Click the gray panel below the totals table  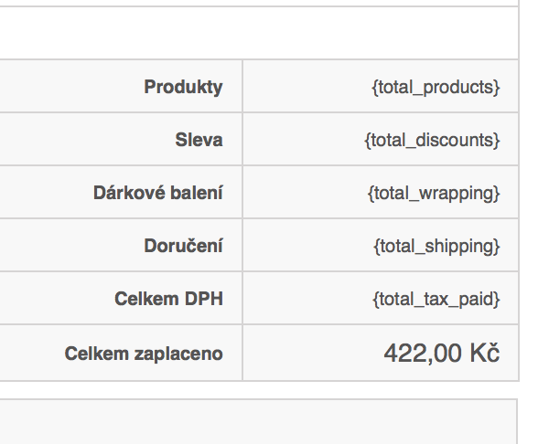(x=256, y=422)
